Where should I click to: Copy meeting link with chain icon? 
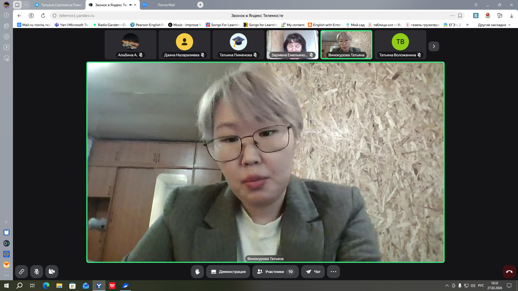pyautogui.click(x=22, y=272)
